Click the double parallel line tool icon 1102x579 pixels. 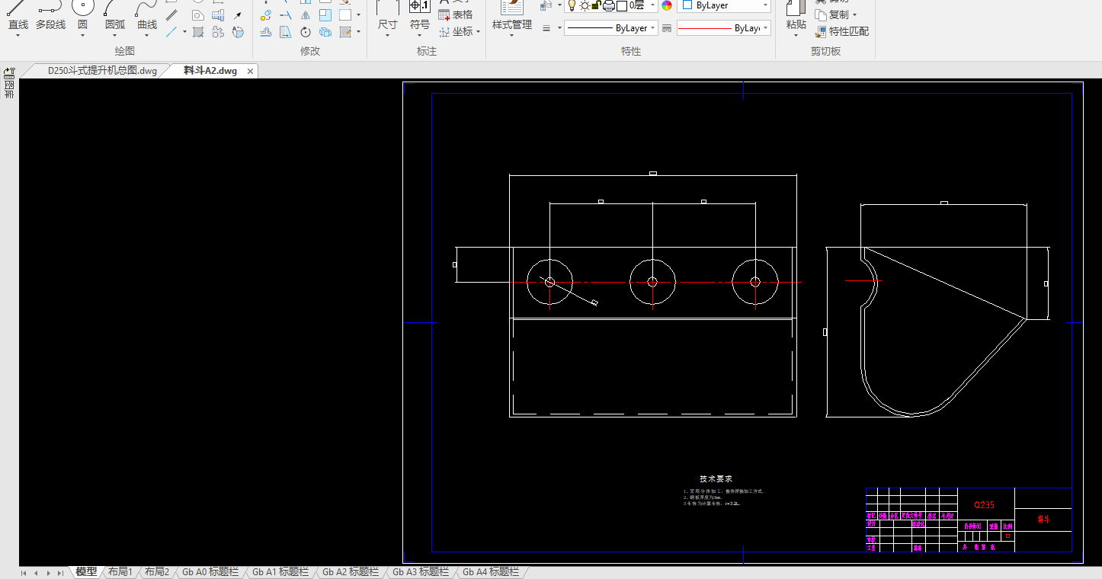(x=171, y=14)
